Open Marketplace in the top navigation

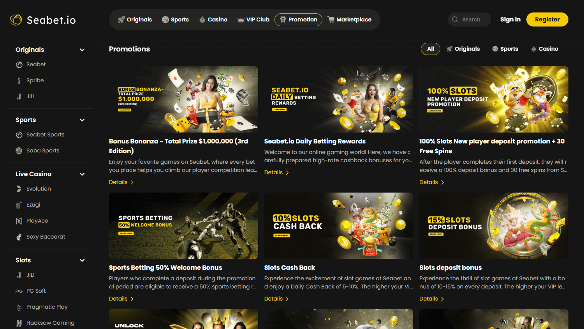(350, 19)
